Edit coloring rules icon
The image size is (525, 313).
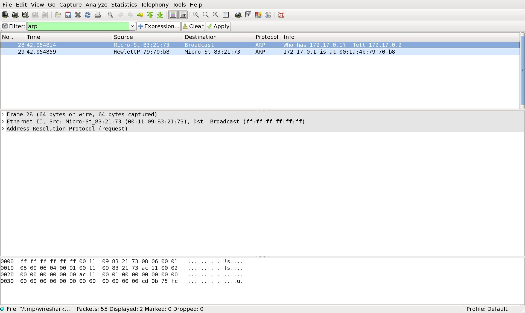coord(258,15)
